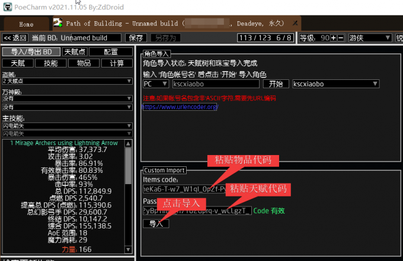Viewport: 403px width, 261px height.
Task: Switch to Path of Building build tab
Action: coord(178,24)
